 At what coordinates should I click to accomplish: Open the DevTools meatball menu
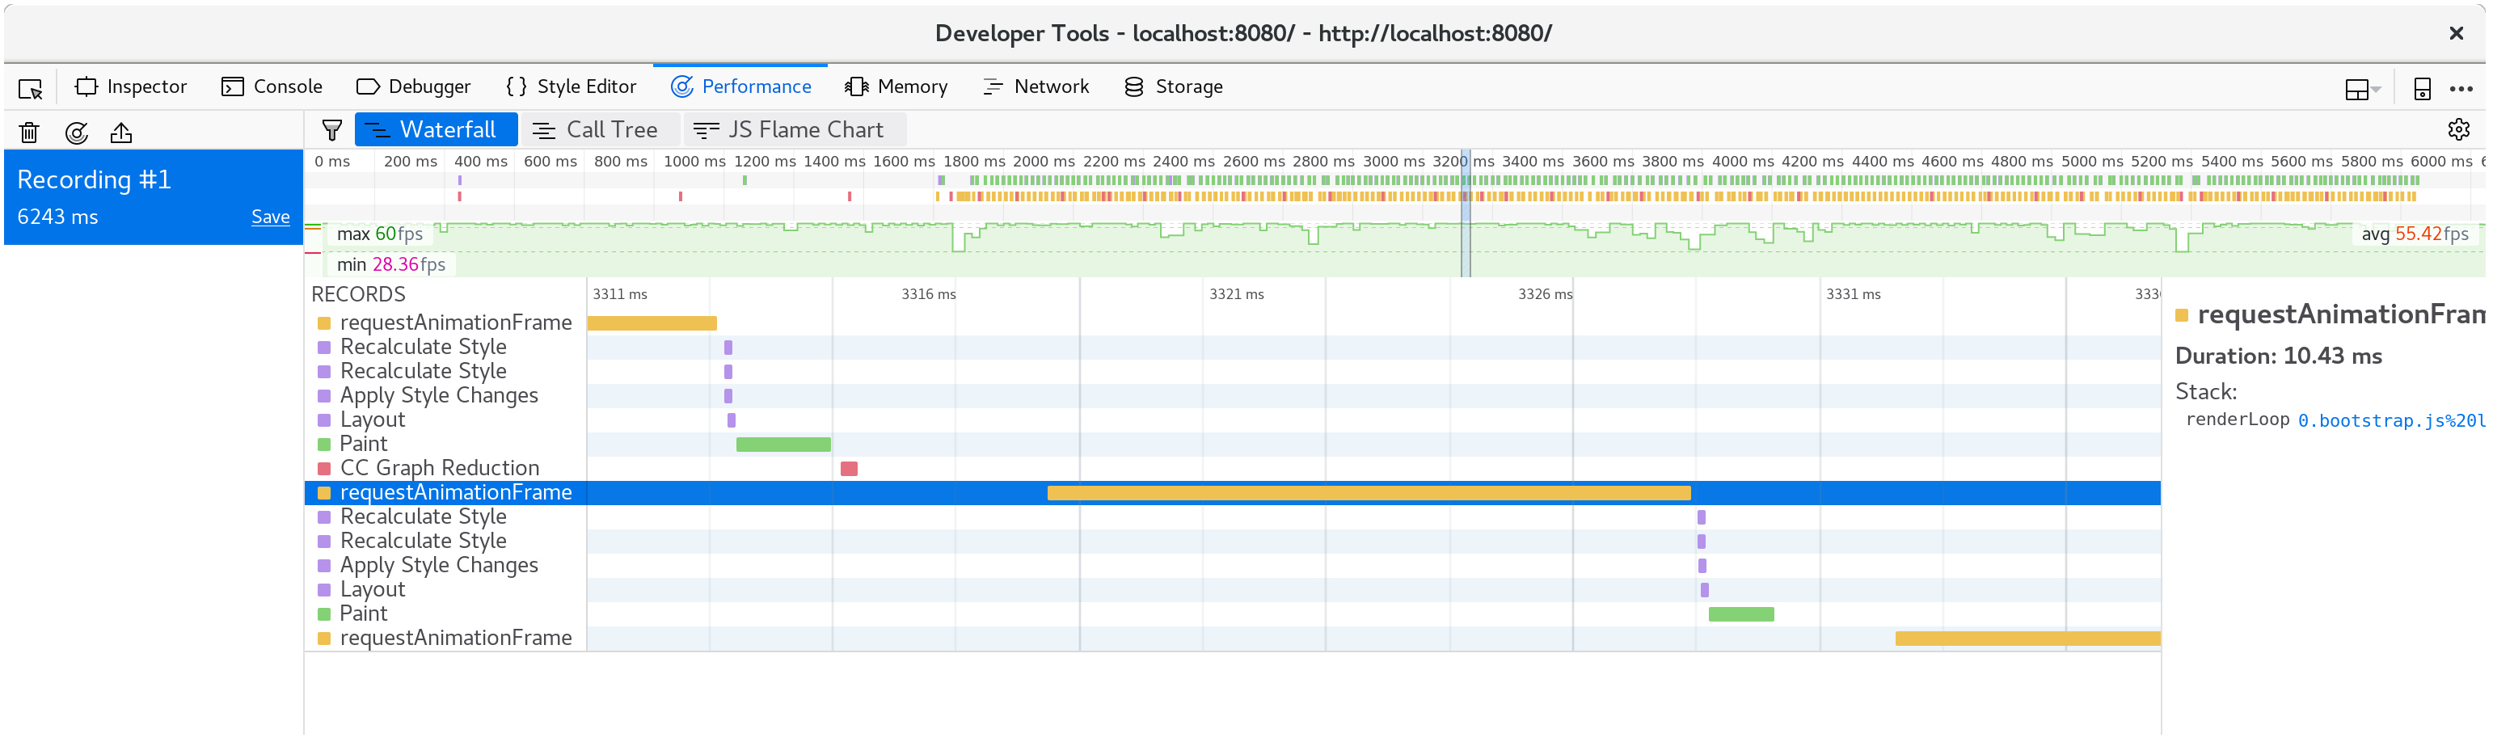[x=2464, y=88]
